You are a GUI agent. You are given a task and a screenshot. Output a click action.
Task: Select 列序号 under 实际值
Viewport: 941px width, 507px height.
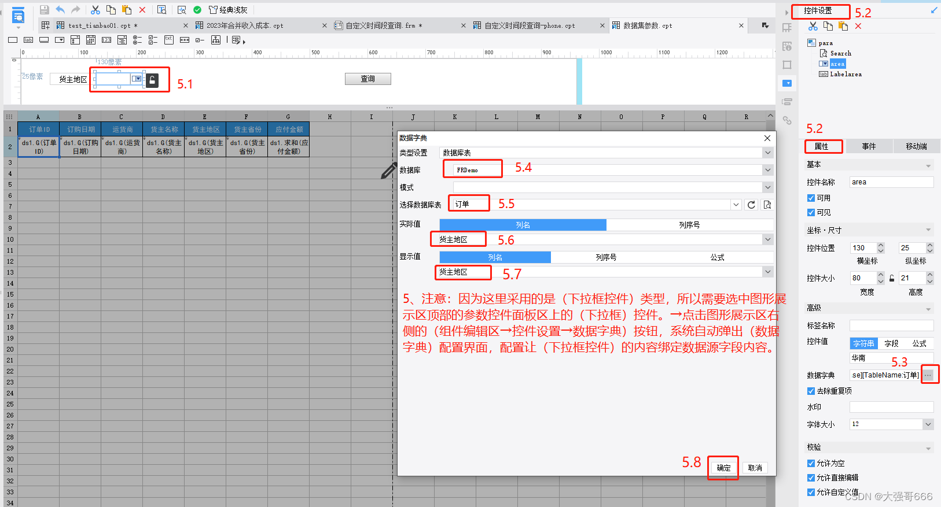(689, 225)
